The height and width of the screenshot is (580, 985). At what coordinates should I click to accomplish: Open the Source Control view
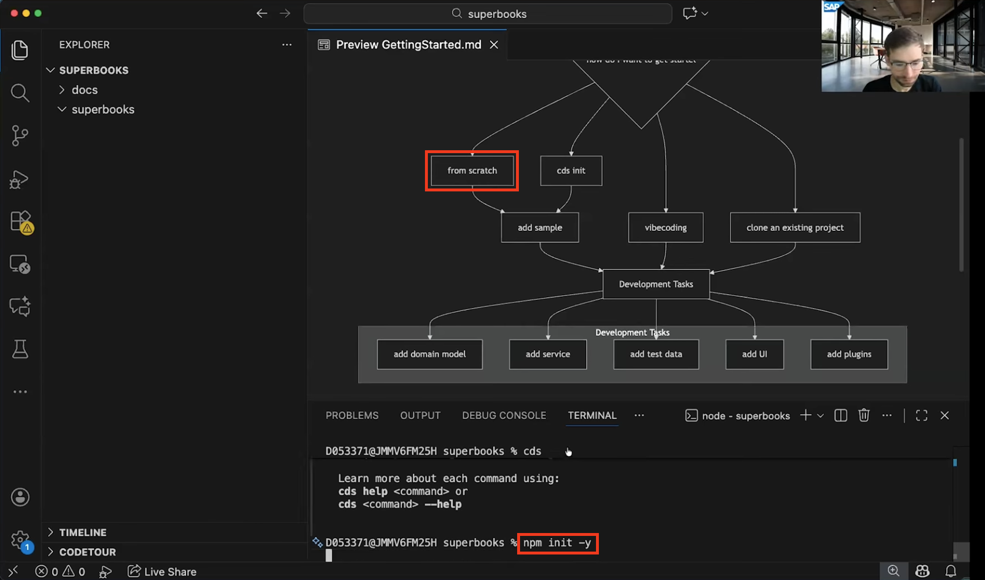20,135
